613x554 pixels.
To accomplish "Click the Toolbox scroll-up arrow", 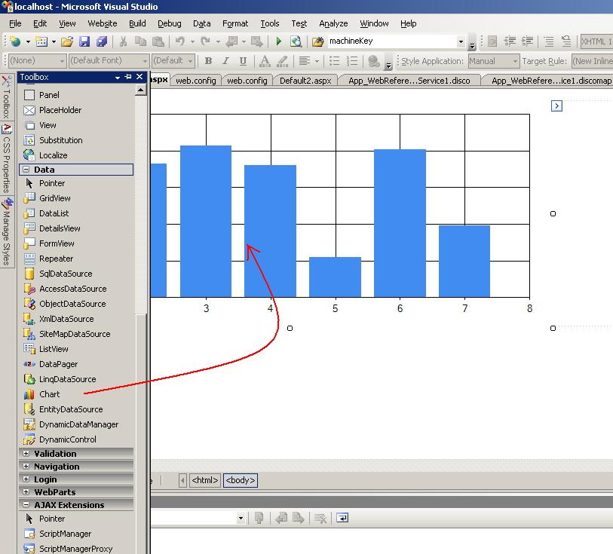I will click(x=141, y=90).
